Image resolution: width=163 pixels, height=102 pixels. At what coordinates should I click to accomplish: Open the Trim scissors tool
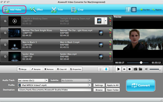(x=57, y=10)
